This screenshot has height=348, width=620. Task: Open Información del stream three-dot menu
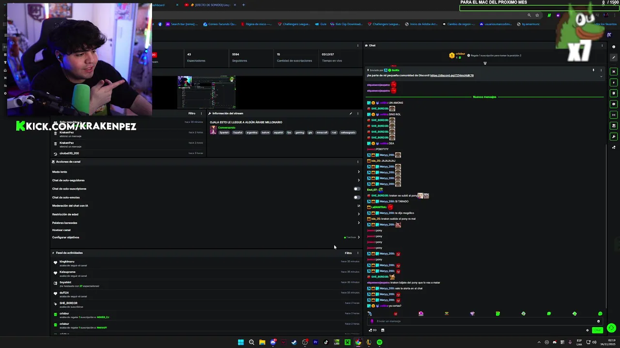point(358,114)
